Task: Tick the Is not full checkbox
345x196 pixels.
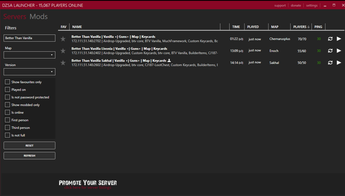Action: coord(8,135)
